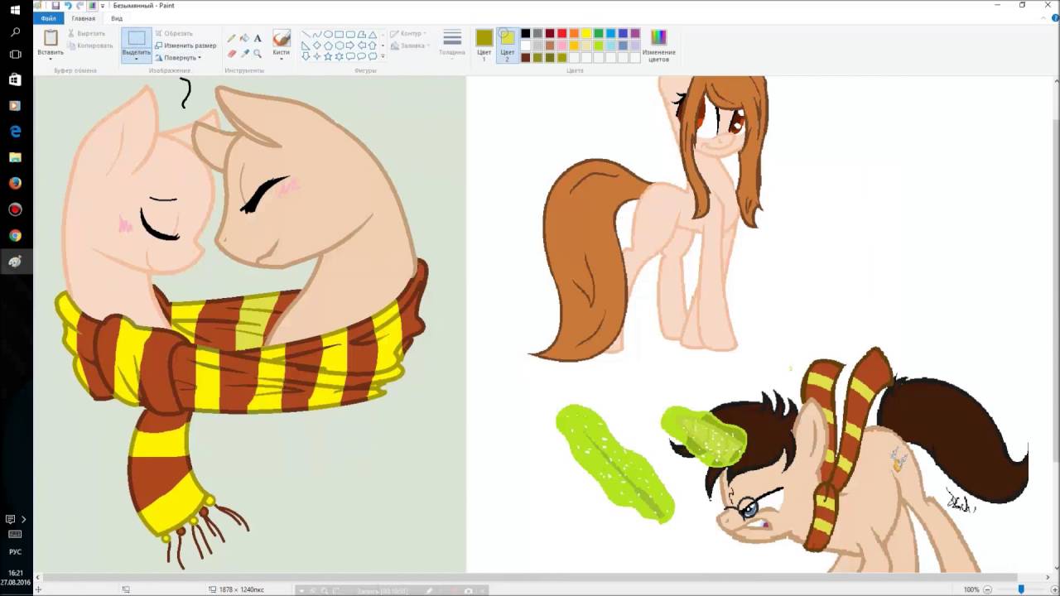This screenshot has height=596, width=1060.
Task: Choose the Oval shape
Action: point(328,34)
